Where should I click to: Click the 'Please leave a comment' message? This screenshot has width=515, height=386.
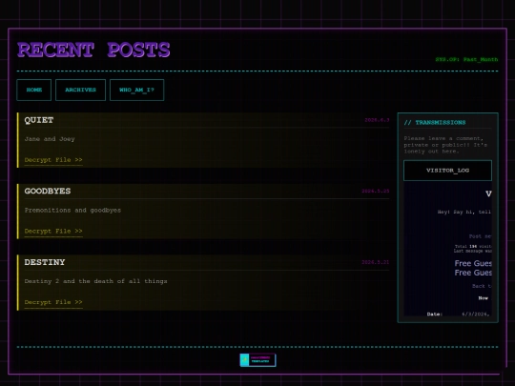[445, 145]
